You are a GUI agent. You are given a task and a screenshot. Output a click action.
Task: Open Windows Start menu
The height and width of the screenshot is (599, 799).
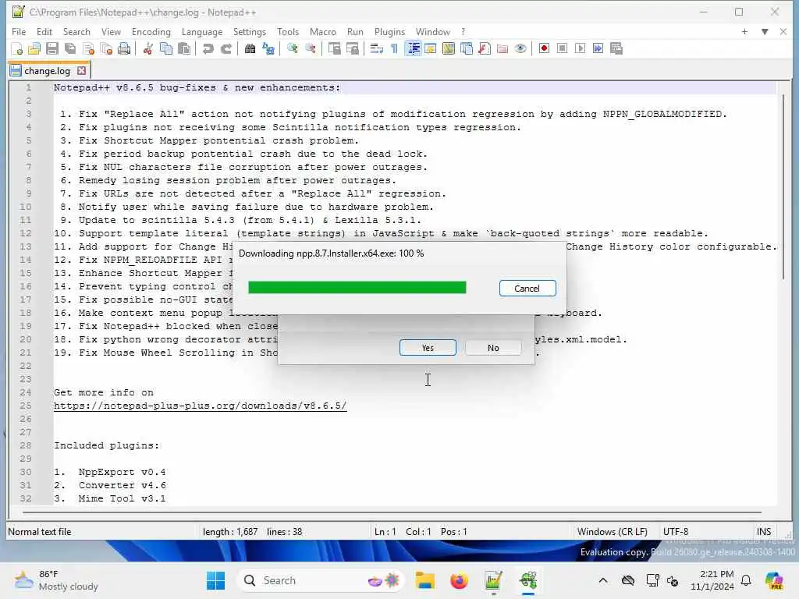(x=215, y=580)
